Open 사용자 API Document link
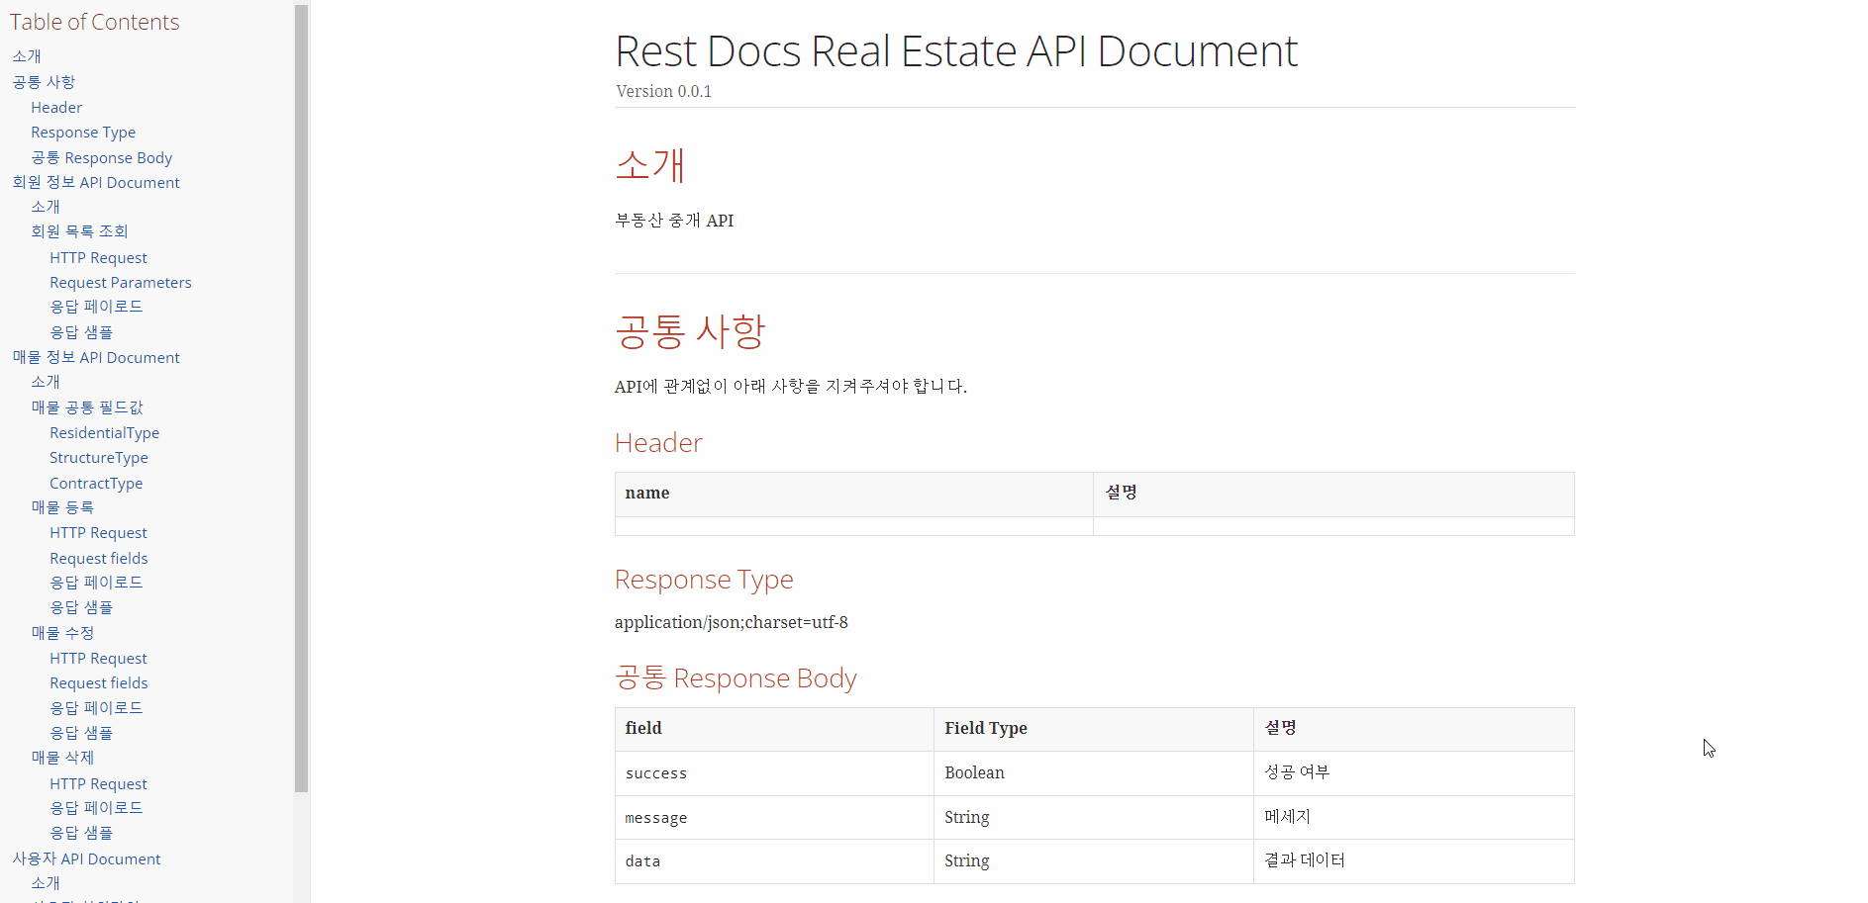Image resolution: width=1868 pixels, height=903 pixels. 86,858
